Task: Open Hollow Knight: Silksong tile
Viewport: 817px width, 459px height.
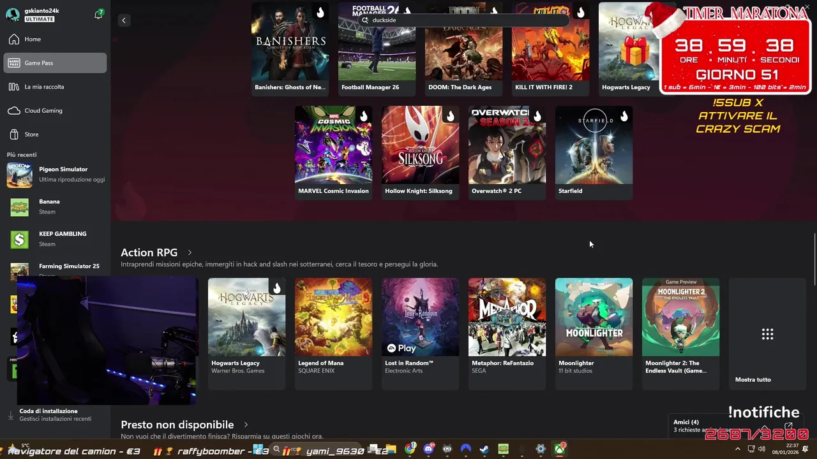Action: (x=421, y=153)
